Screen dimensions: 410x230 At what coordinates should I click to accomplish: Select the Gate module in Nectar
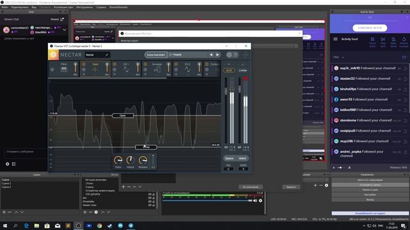[x=95, y=69]
